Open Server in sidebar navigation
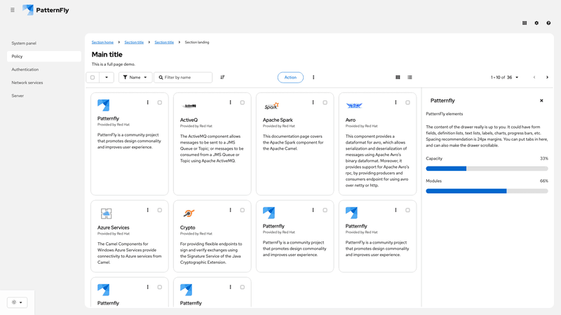This screenshot has width=561, height=315. 44,96
